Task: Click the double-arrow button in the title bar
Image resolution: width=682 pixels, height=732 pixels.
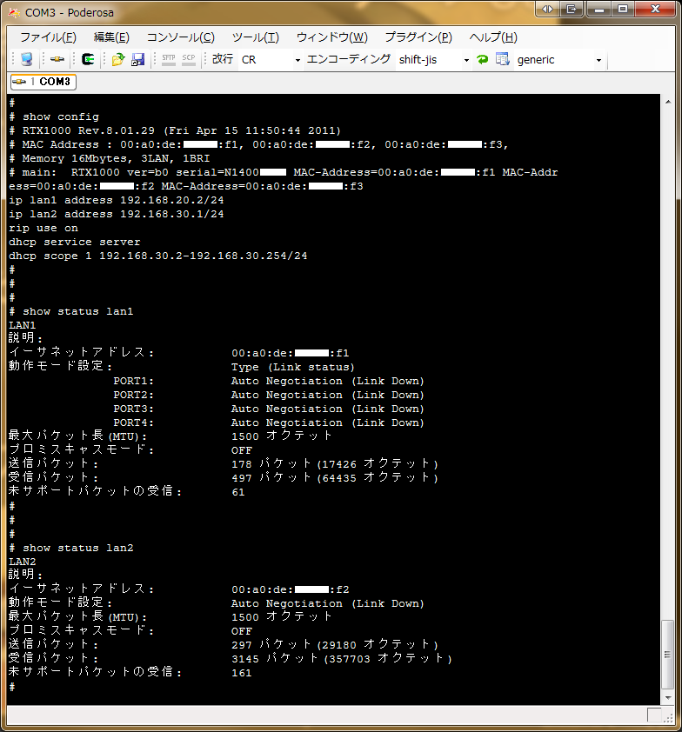Action: tap(547, 10)
